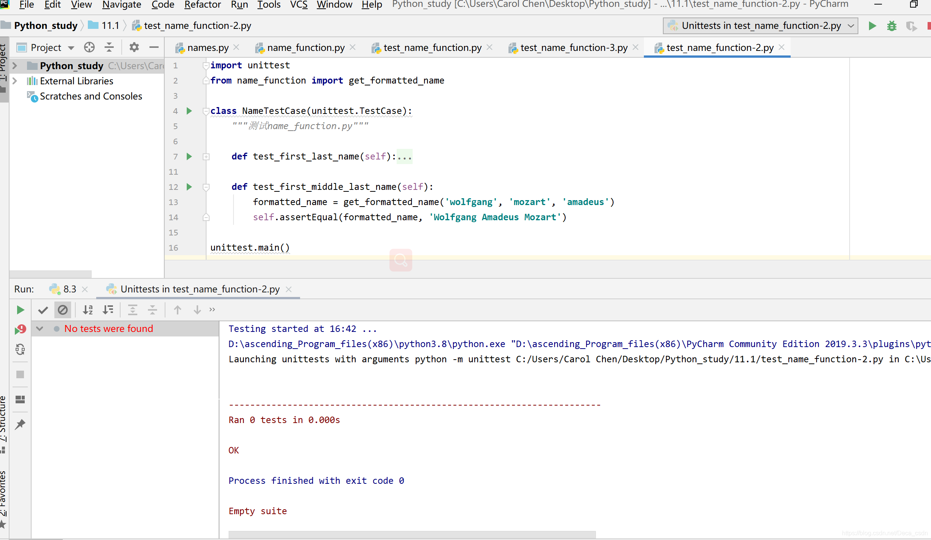Click Rerun Failed Tests icon
931x540 pixels.
tap(20, 329)
